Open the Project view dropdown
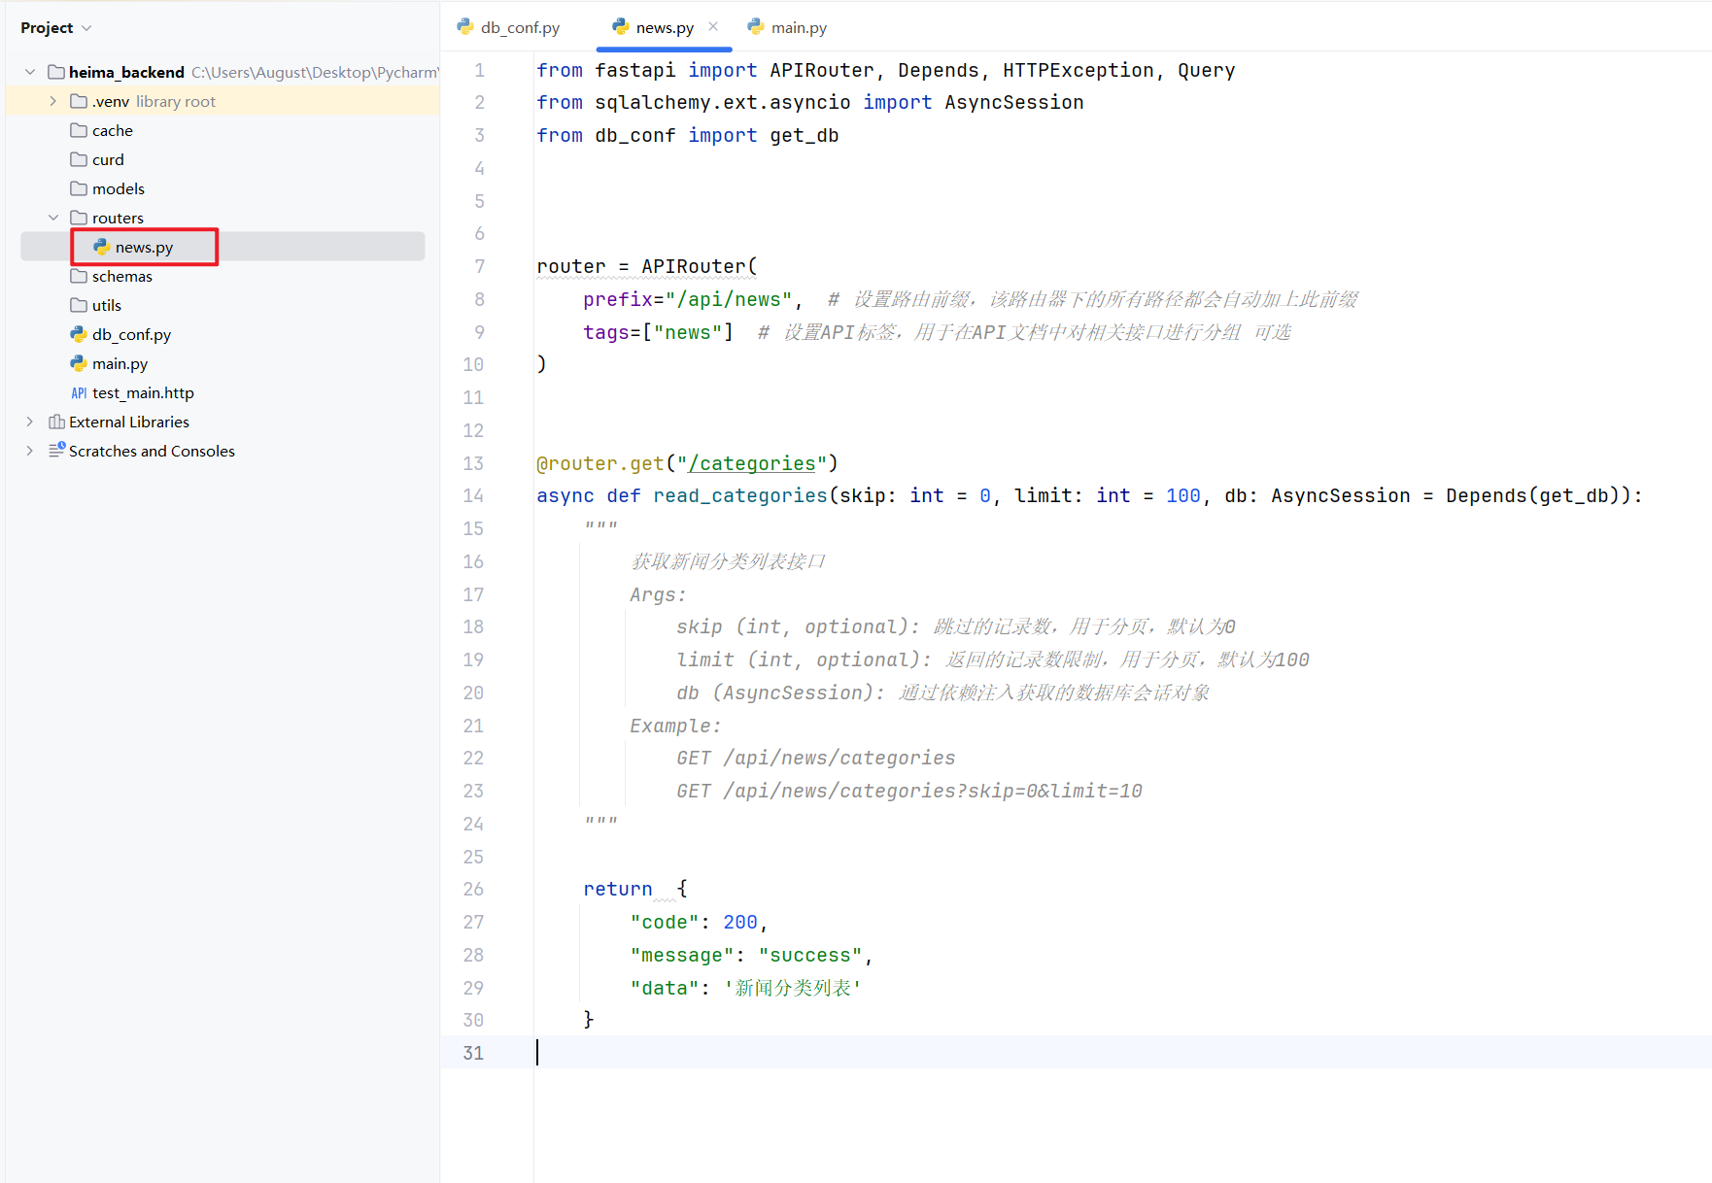 tap(86, 28)
